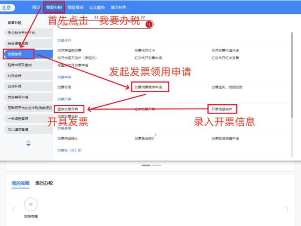This screenshot has height=226, width=301.
Task: Open the 发票用途确认 link
Action: pyautogui.click(x=68, y=138)
